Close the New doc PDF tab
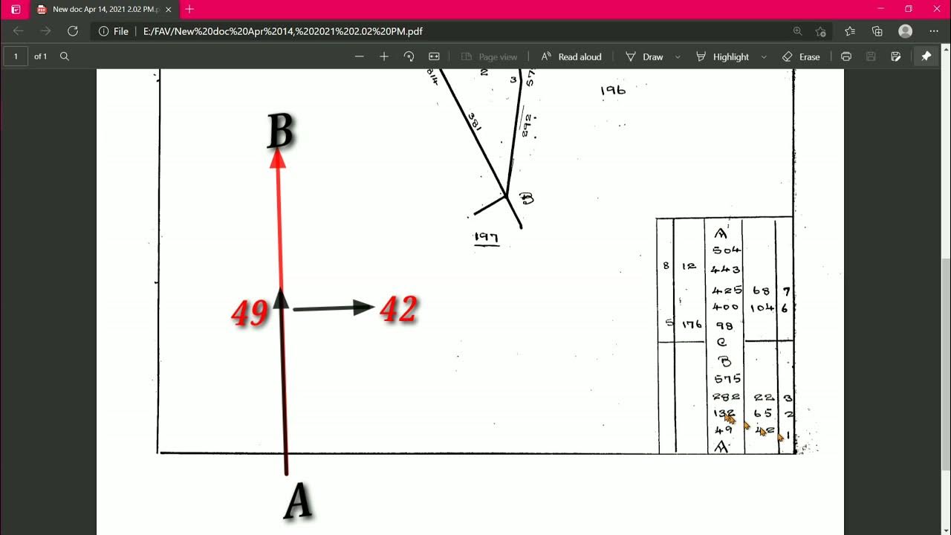Screen dimensions: 951x535 click(x=167, y=10)
